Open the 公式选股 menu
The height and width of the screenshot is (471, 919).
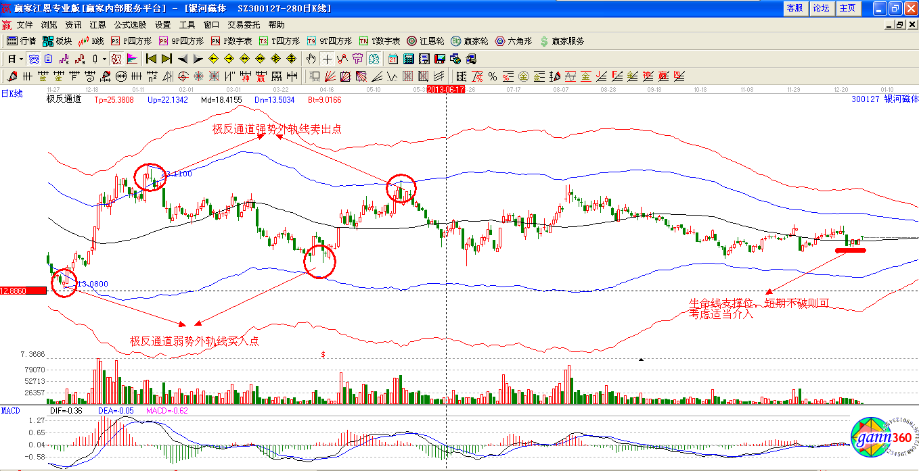click(x=130, y=24)
